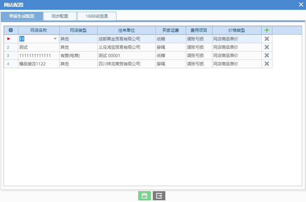Image resolution: width=306 pixels, height=202 pixels.
Task: Click the 爆品接龙1122 cell
Action: click(39, 64)
